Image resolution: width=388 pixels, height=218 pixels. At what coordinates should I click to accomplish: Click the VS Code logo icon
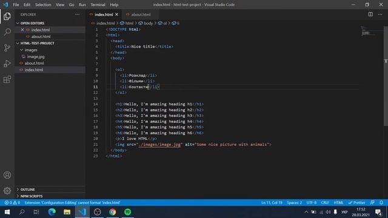pyautogui.click(x=5, y=4)
